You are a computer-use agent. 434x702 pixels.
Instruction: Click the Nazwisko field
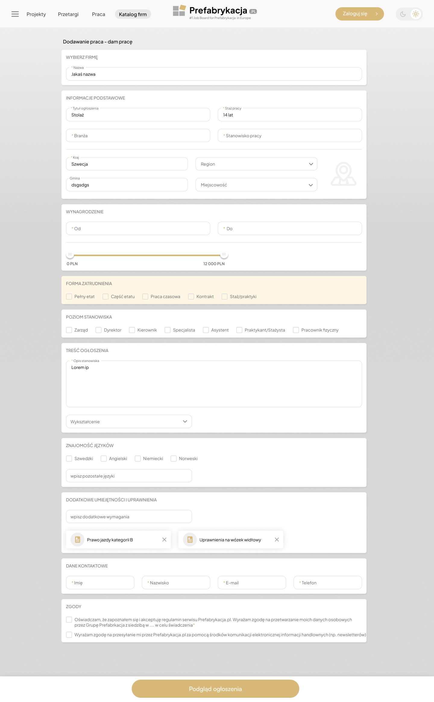pyautogui.click(x=176, y=583)
